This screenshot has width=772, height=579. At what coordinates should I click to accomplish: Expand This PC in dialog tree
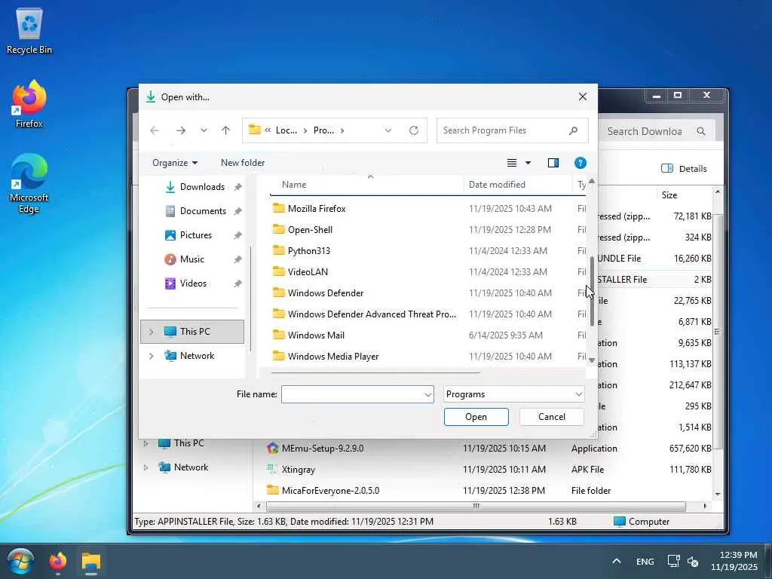click(151, 332)
